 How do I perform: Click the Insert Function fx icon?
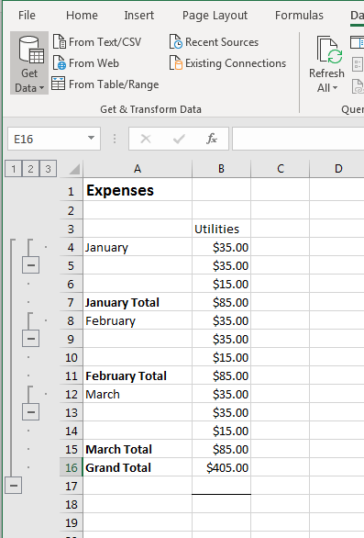click(212, 139)
